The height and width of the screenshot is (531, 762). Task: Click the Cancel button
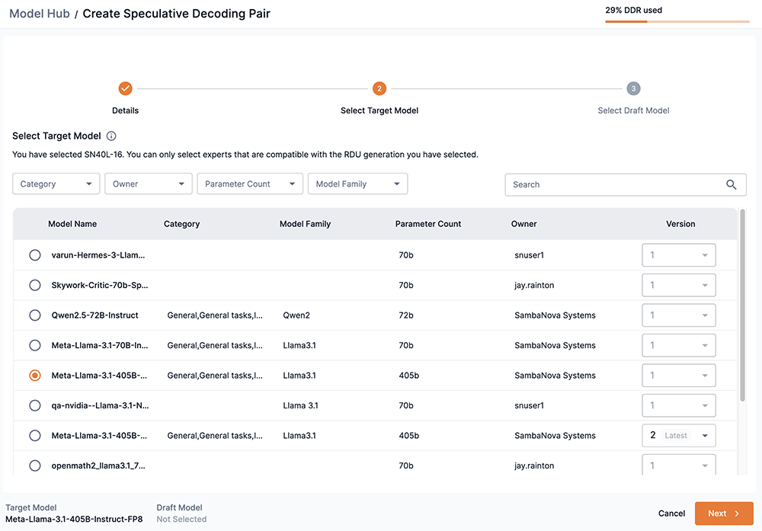(671, 513)
